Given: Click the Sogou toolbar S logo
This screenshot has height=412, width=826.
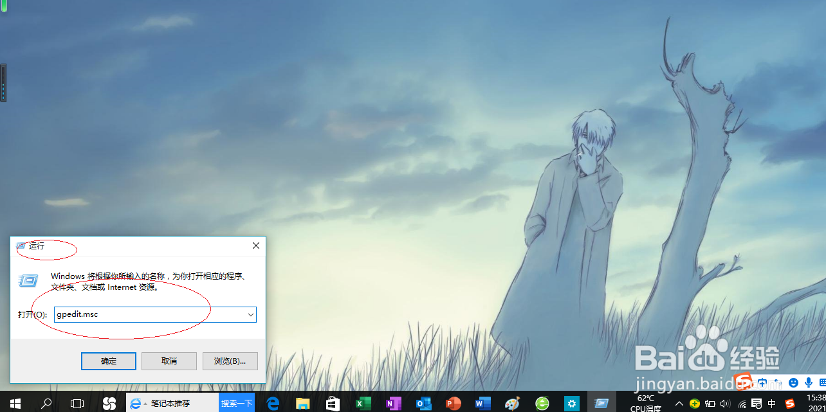Looking at the screenshot, I should 744,382.
